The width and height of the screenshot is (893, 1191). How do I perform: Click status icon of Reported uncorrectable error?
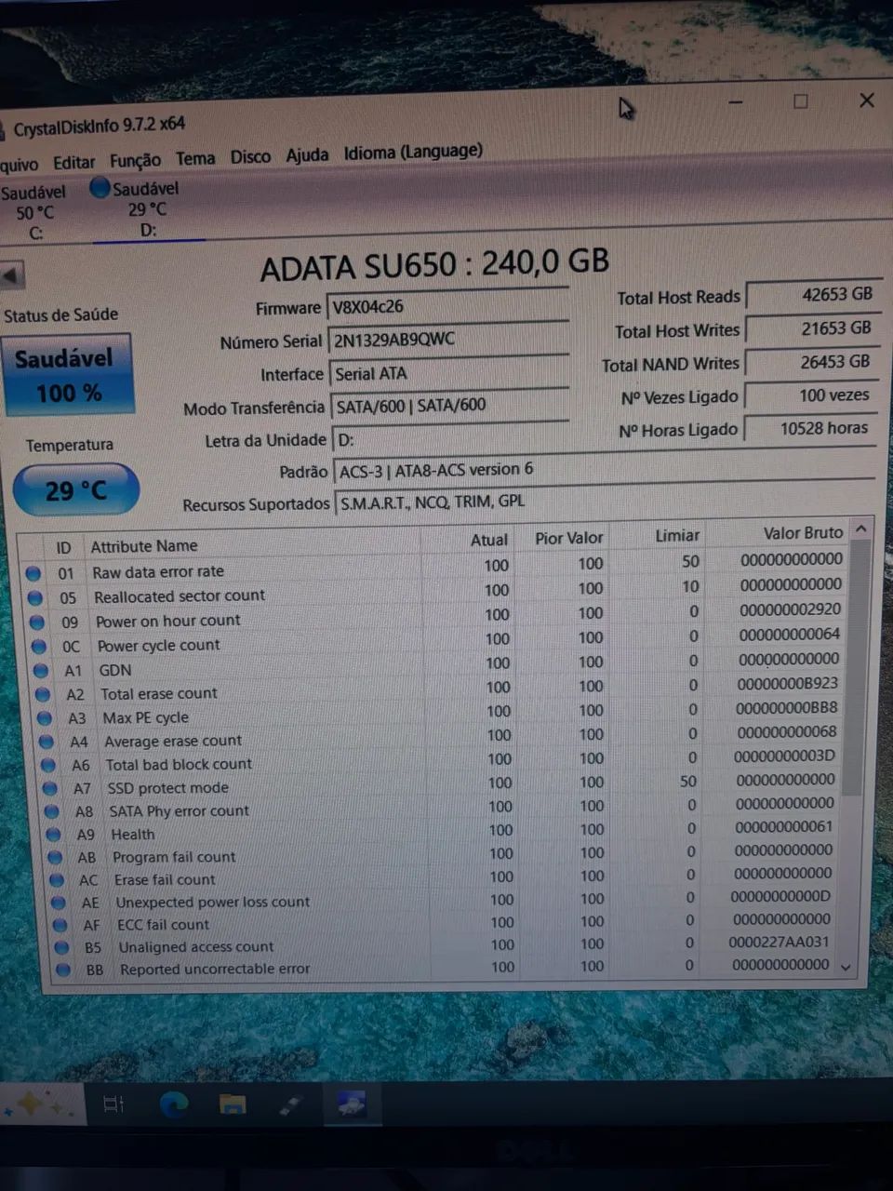[x=64, y=970]
